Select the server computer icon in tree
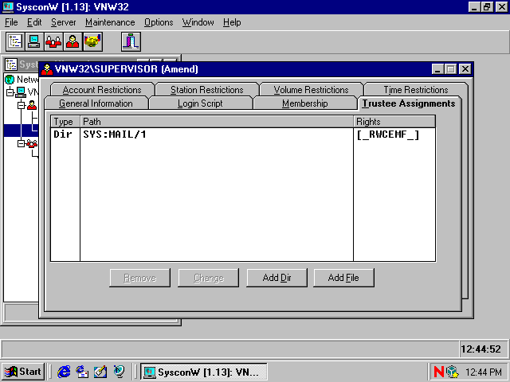Viewport: 510px width, 382px height. pyautogui.click(x=21, y=92)
